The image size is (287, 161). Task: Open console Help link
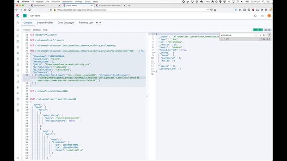click(x=45, y=30)
